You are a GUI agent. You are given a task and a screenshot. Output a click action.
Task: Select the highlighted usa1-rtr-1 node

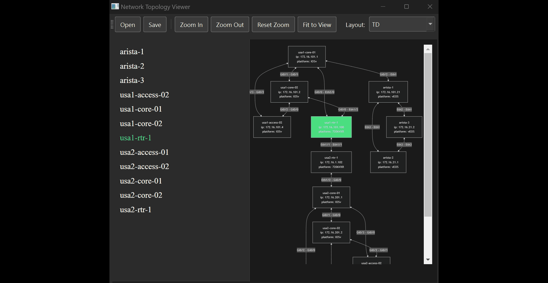coord(331,127)
